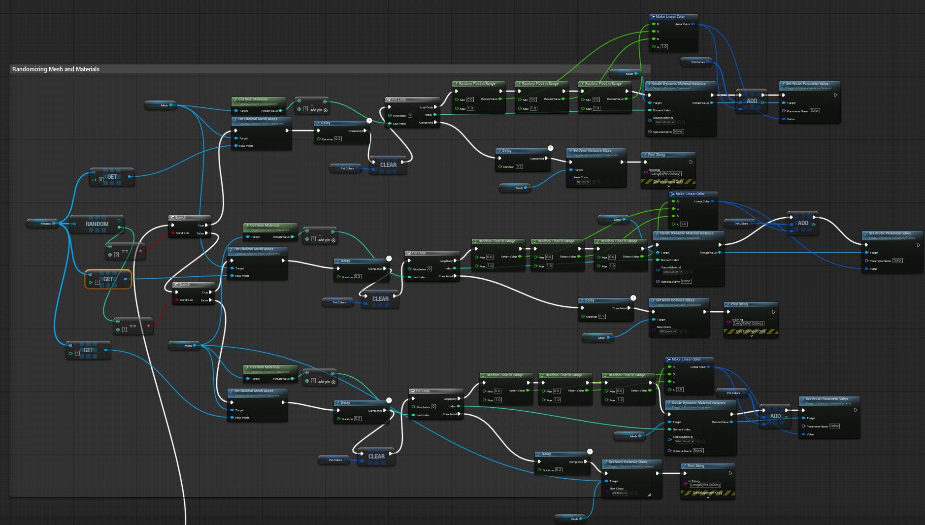Viewport: 925px width, 525px height.
Task: Select the topmost CLEAR array node
Action: 388,165
